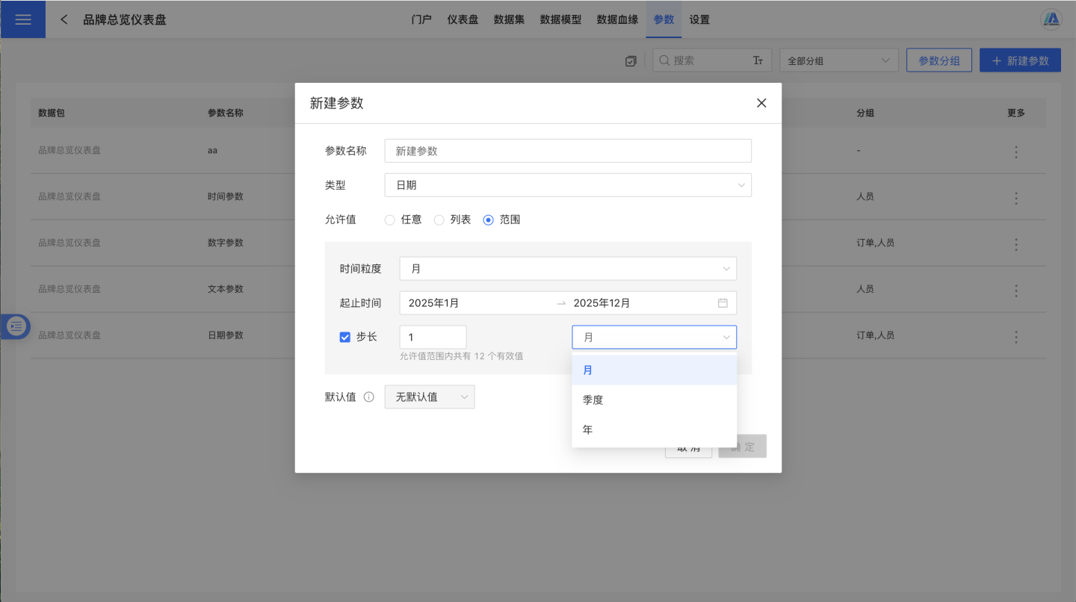Click the batch select icon beside search

[x=631, y=61]
